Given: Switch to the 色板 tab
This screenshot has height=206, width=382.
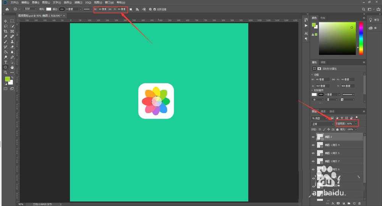Looking at the screenshot, I should [x=323, y=18].
